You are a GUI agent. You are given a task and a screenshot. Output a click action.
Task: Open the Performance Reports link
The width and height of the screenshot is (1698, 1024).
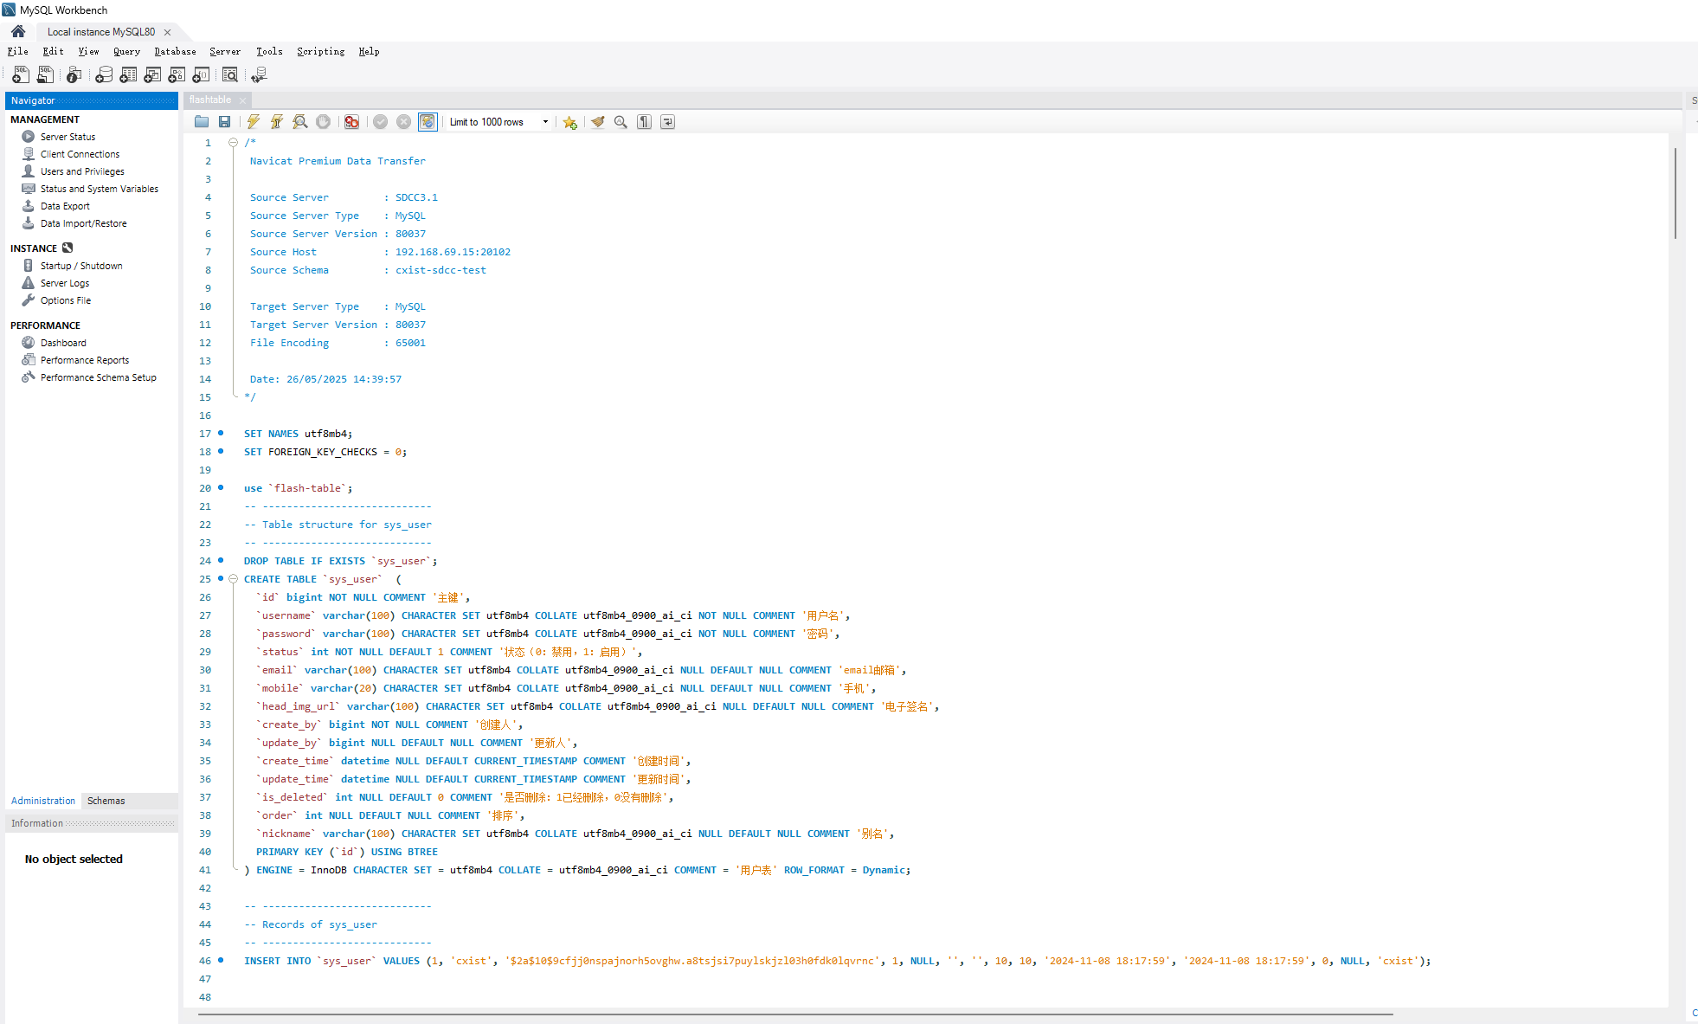(x=85, y=360)
